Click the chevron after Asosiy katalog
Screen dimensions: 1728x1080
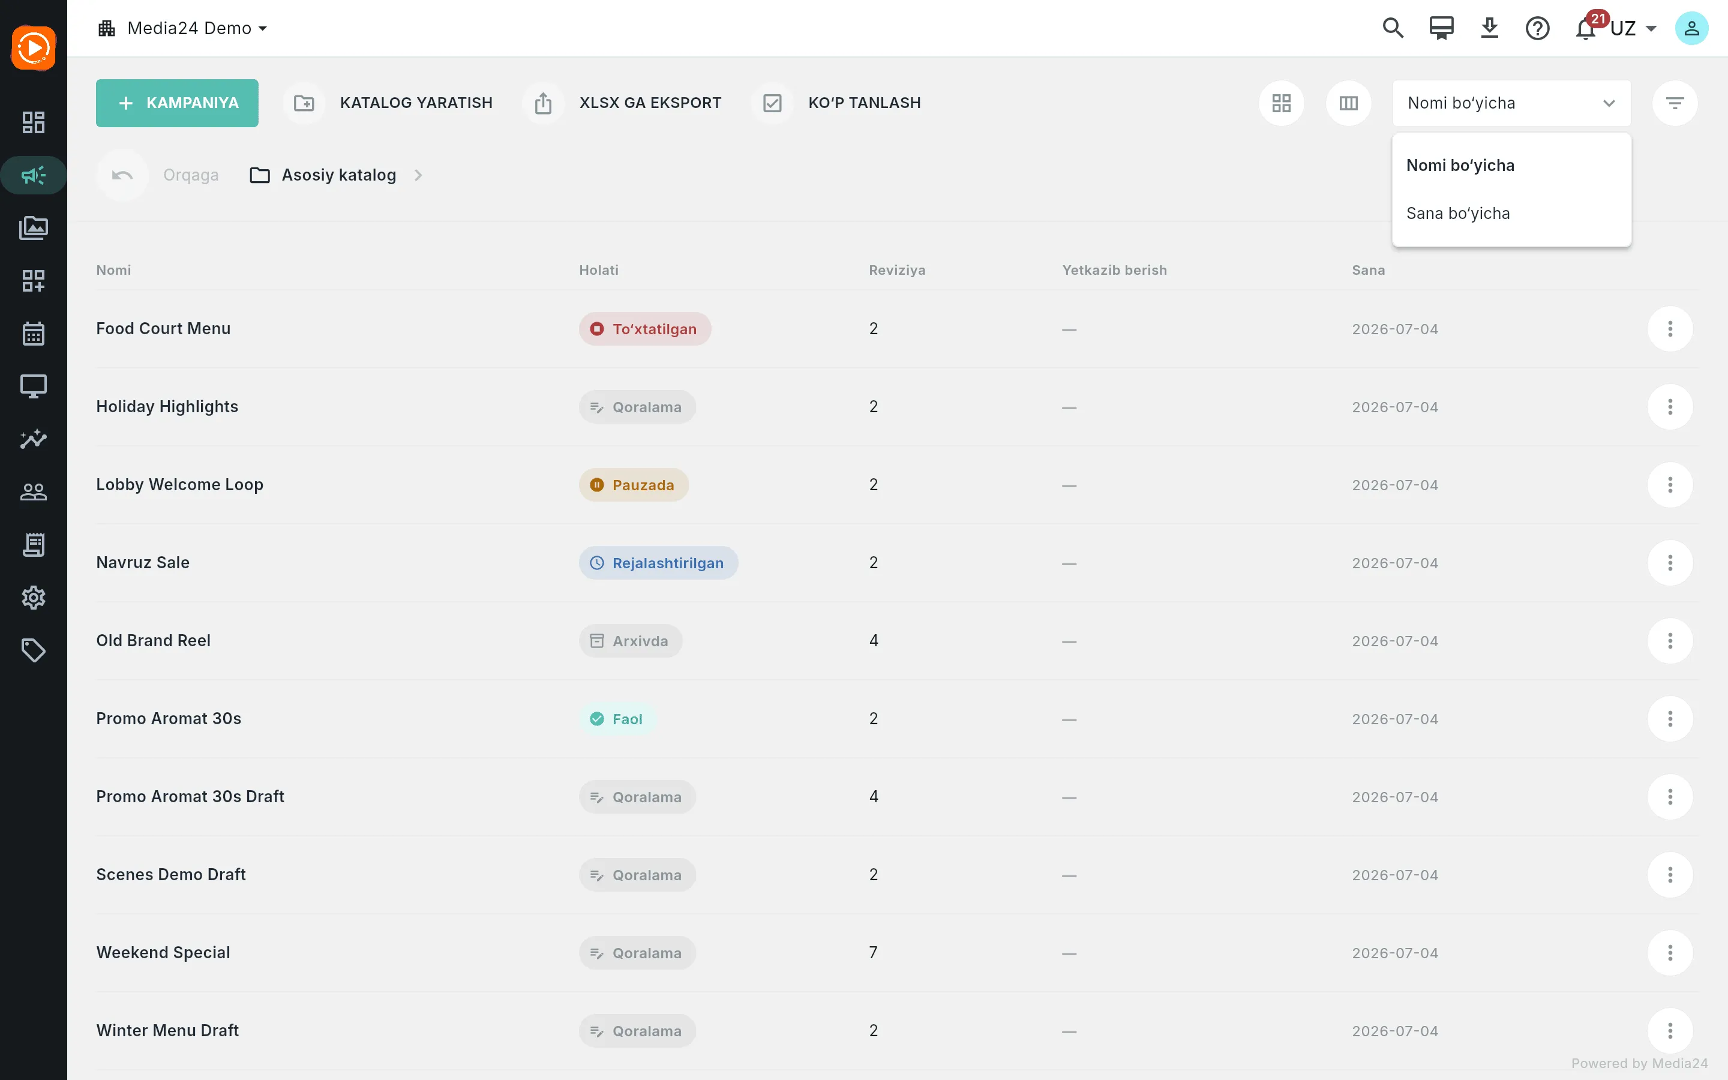pos(418,175)
